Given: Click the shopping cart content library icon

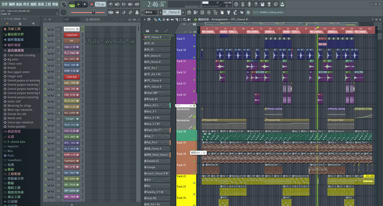Looking at the screenshot, I should coord(248,12).
